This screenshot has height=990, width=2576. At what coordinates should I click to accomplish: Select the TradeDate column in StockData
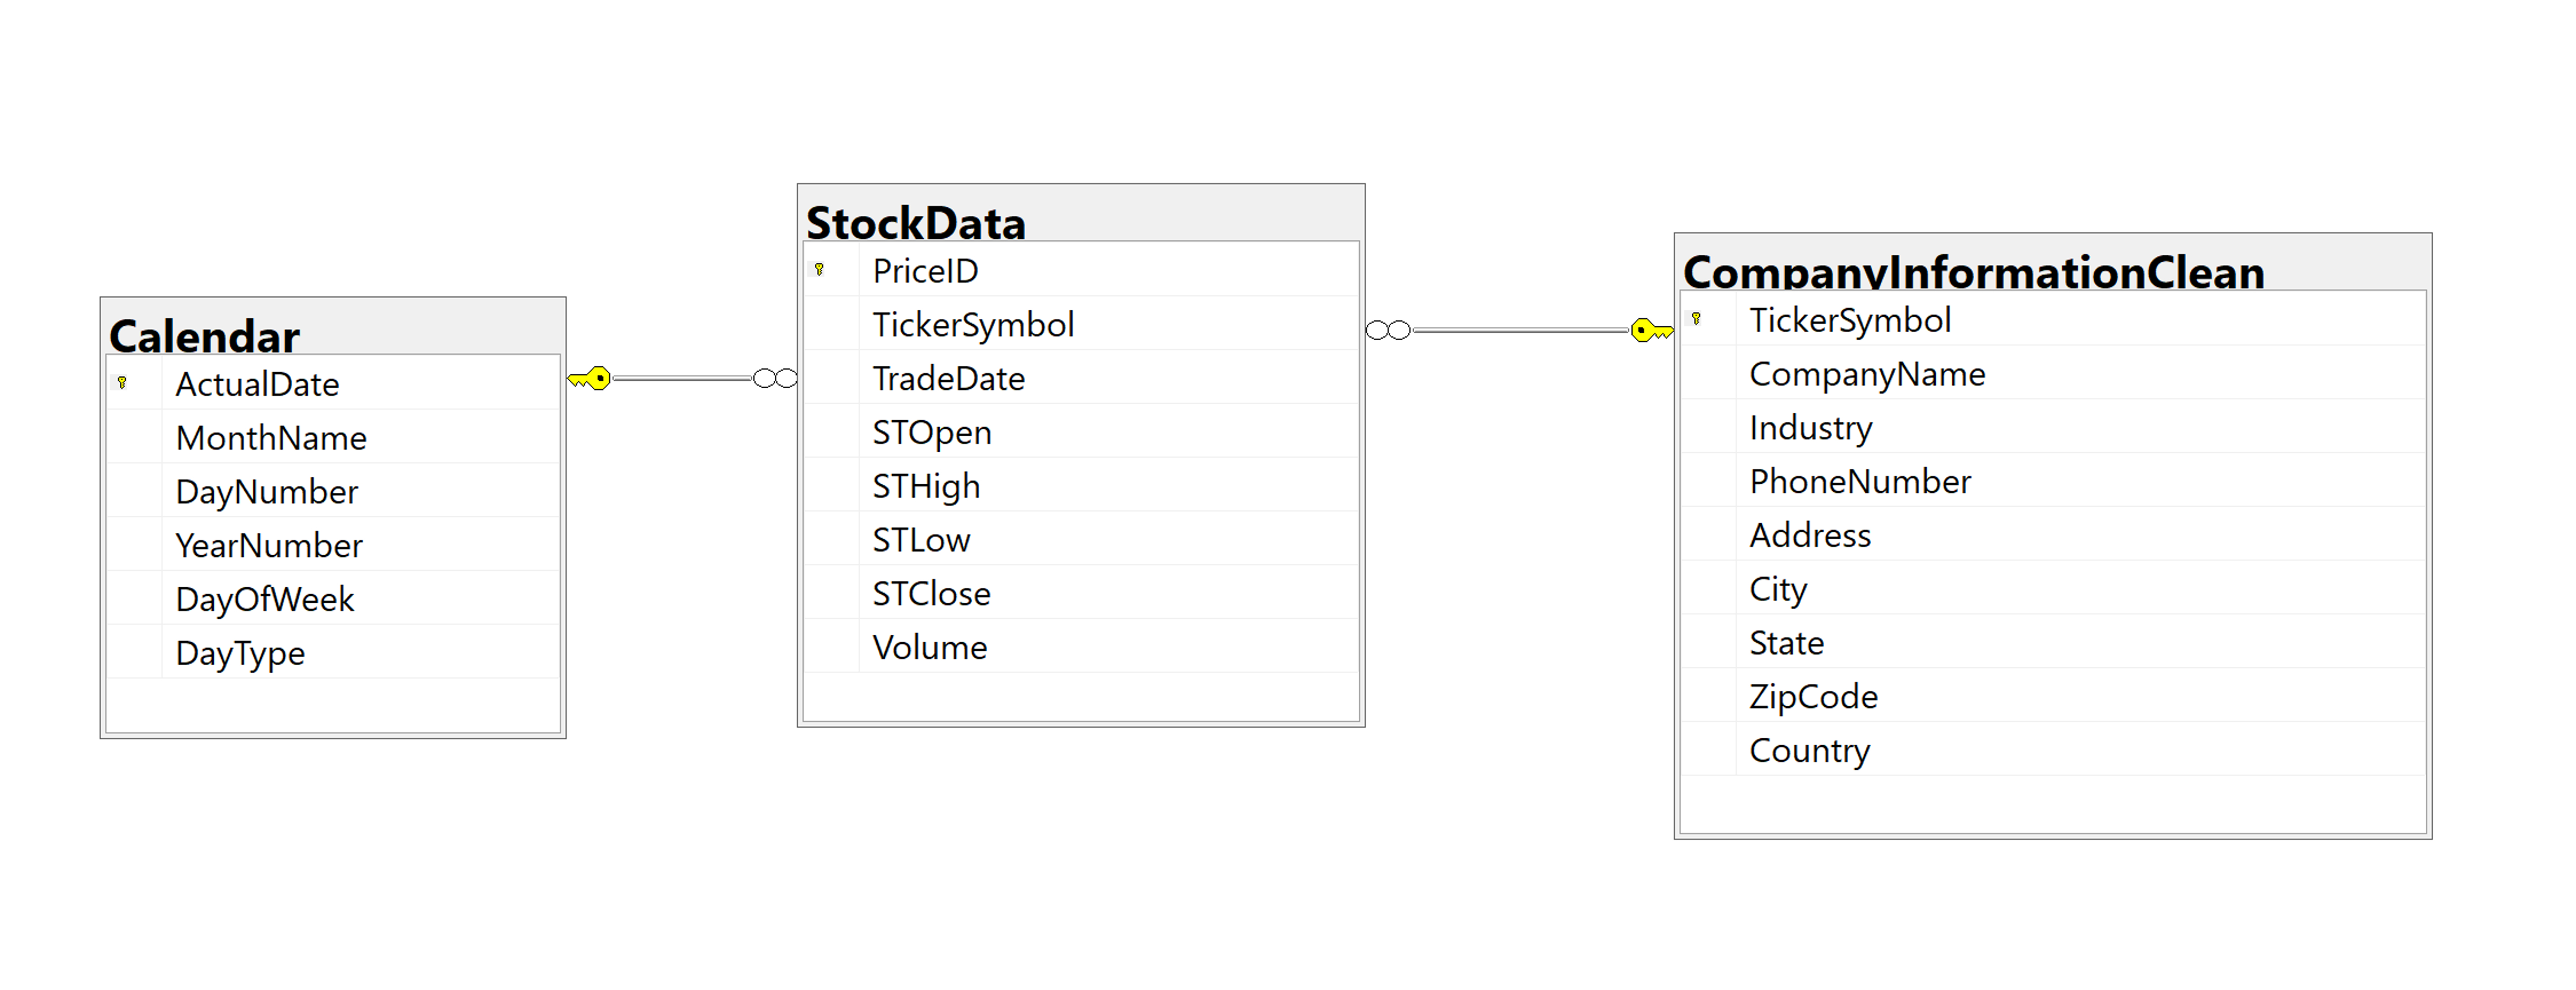(x=948, y=379)
